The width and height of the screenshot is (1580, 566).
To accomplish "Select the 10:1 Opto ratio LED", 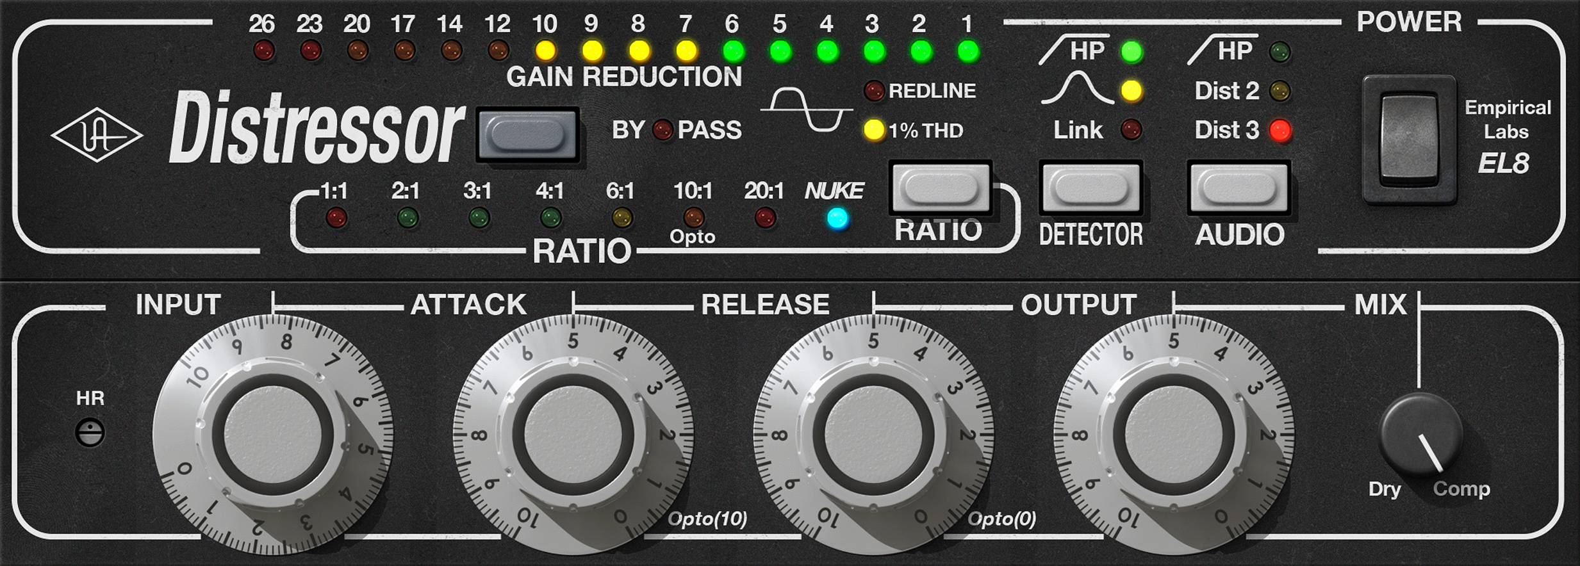I will [x=693, y=218].
